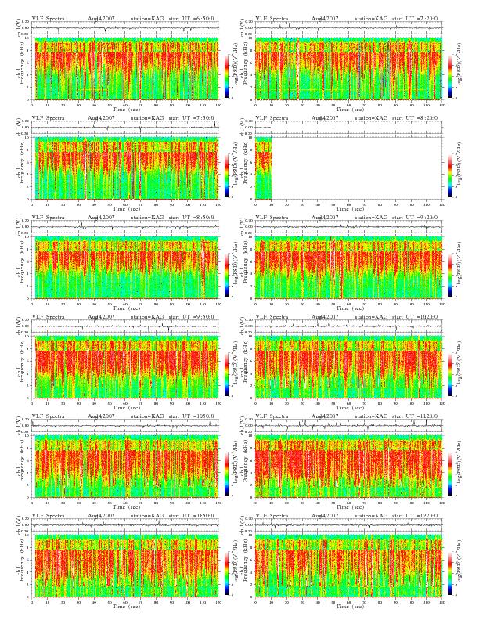
Task: Click the PSD color bar beside the 8:50:0 plot
Action: click(226, 275)
